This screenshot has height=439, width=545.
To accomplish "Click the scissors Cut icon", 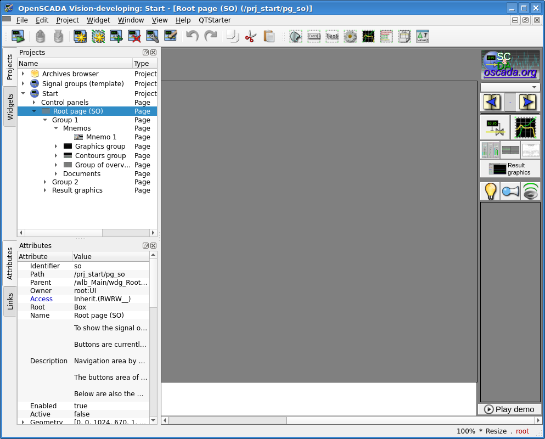I will point(251,36).
